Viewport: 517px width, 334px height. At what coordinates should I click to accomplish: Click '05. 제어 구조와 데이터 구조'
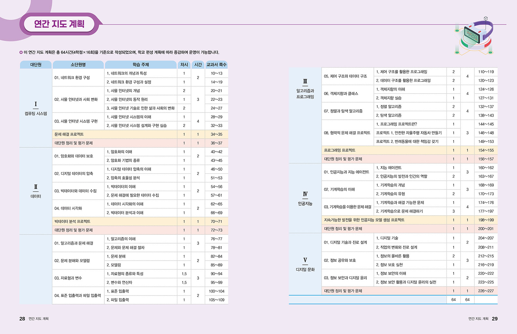point(345,76)
